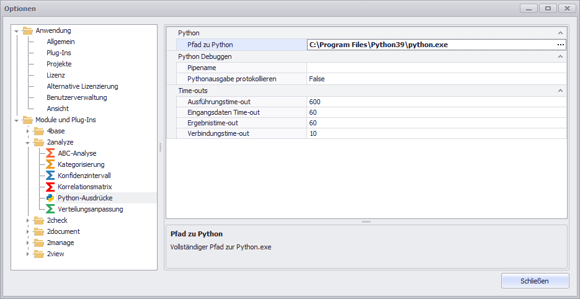Collapse the 2analyze tree node
The image size is (580, 299).
[x=27, y=143]
